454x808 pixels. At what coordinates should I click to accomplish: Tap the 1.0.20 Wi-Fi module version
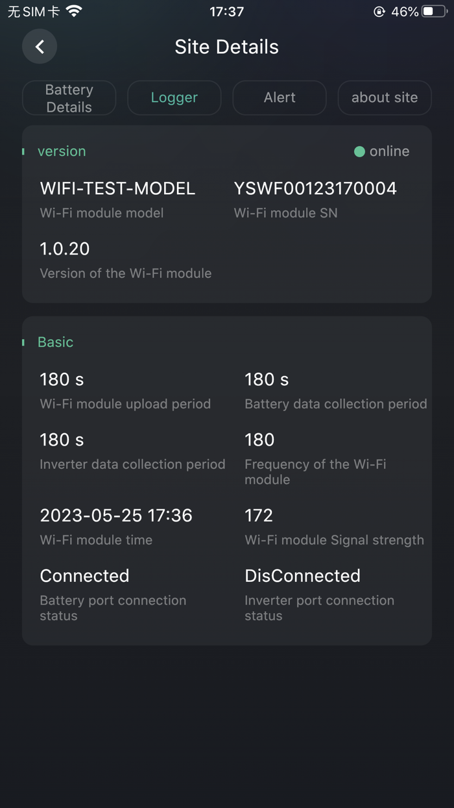tap(65, 249)
